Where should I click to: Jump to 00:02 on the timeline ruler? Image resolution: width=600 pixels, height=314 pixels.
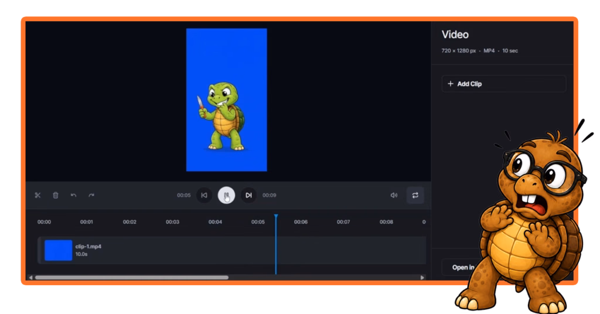click(129, 222)
